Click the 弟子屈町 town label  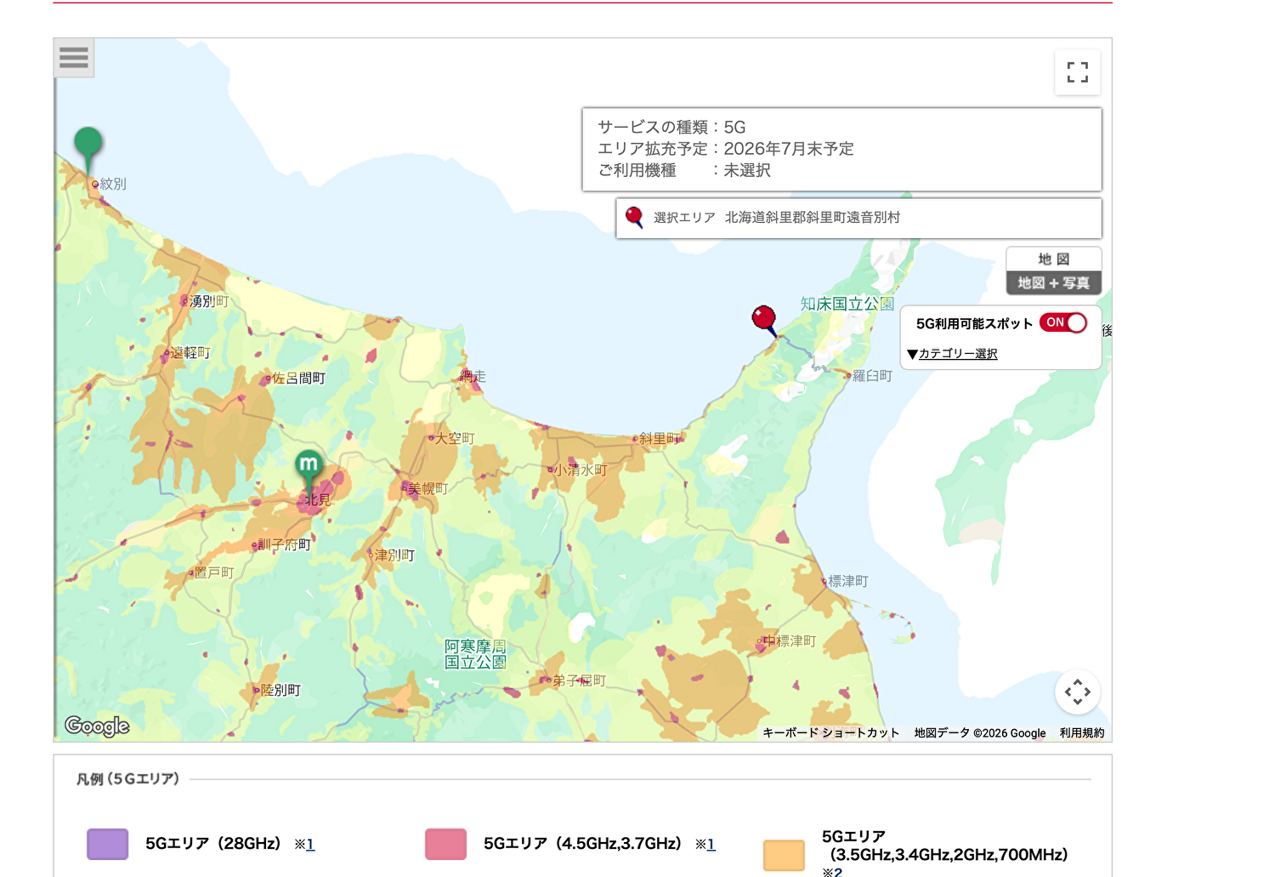[580, 681]
